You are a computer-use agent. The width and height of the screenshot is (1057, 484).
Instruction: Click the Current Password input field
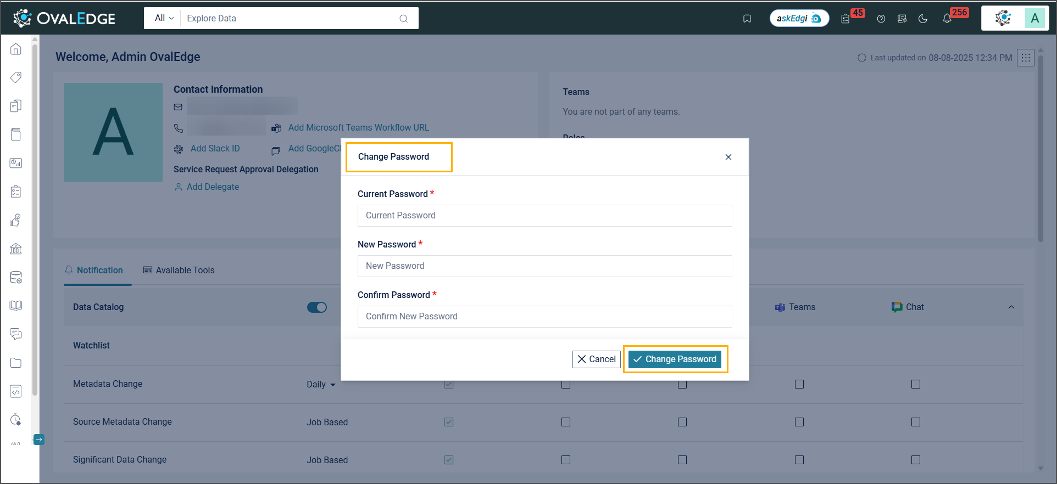(544, 216)
